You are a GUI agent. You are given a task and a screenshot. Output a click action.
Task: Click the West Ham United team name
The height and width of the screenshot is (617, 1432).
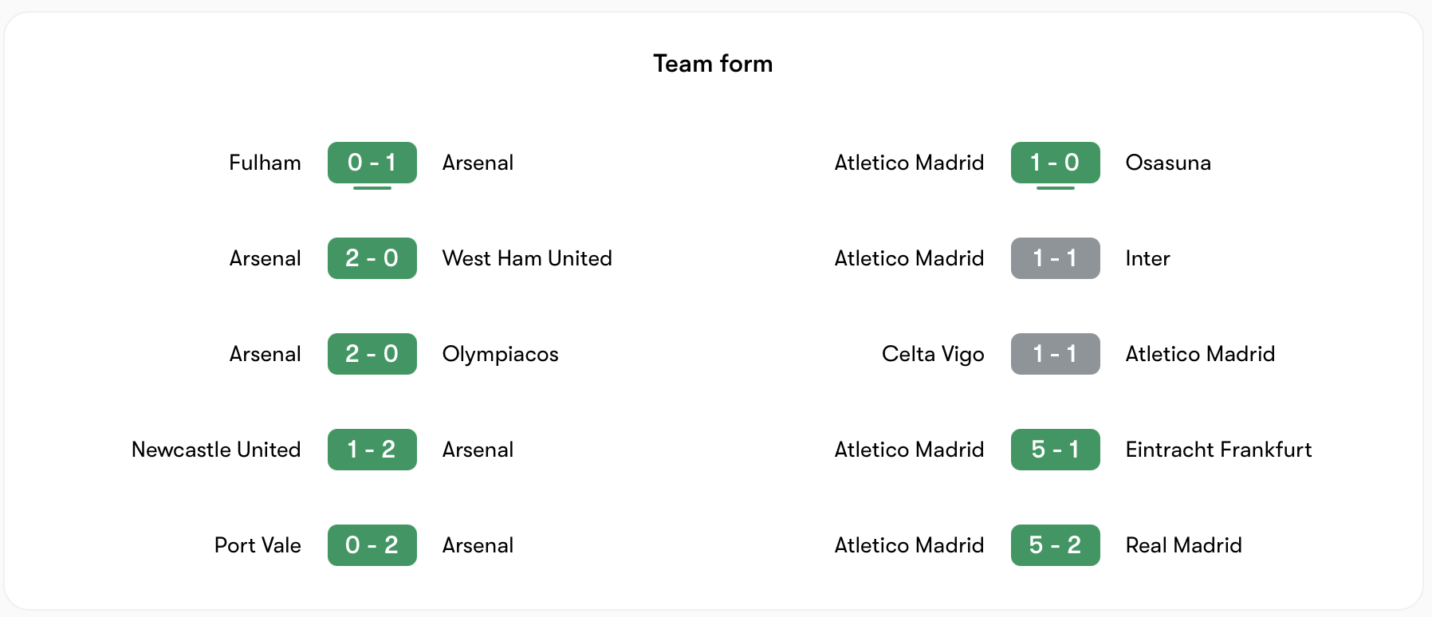527,258
